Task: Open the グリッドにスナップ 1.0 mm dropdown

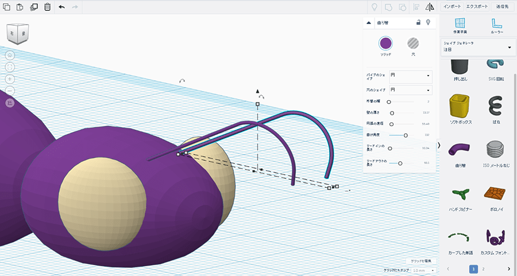Action: (423, 270)
